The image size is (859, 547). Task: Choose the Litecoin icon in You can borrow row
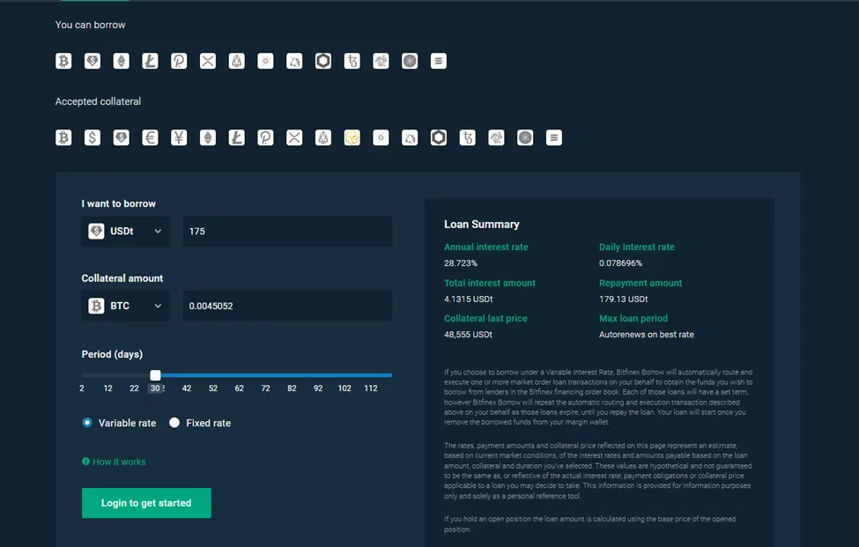151,61
